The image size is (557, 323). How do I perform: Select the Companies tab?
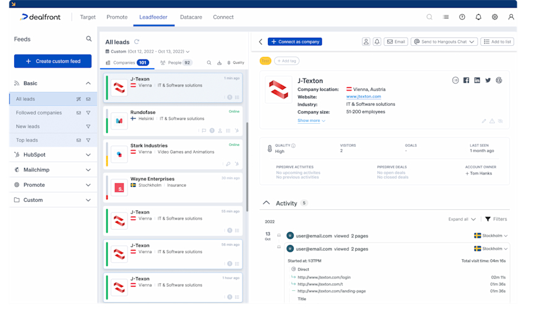(127, 62)
